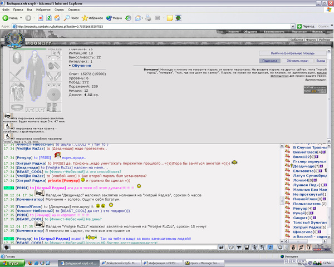The height and width of the screenshot is (267, 334).
Task: Click the walking figure chat toolbar icon
Action: coord(255,247)
